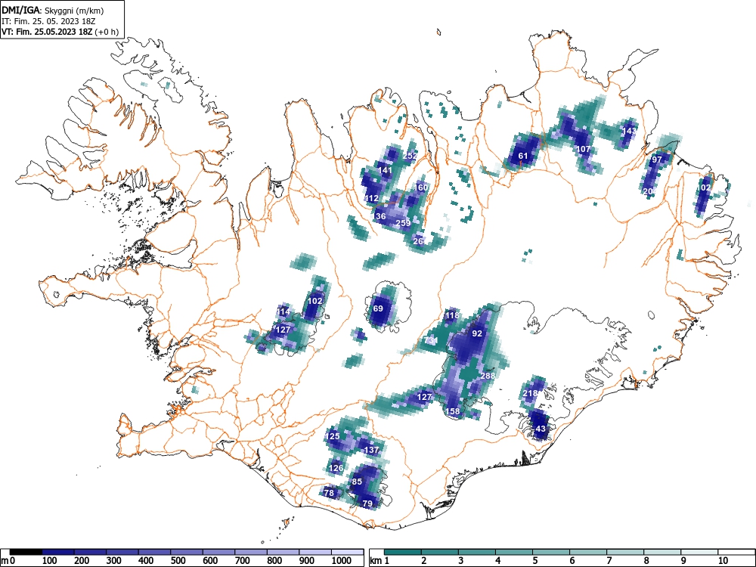Click the visibility value '114' on the map
The height and width of the screenshot is (567, 756).
point(283,312)
